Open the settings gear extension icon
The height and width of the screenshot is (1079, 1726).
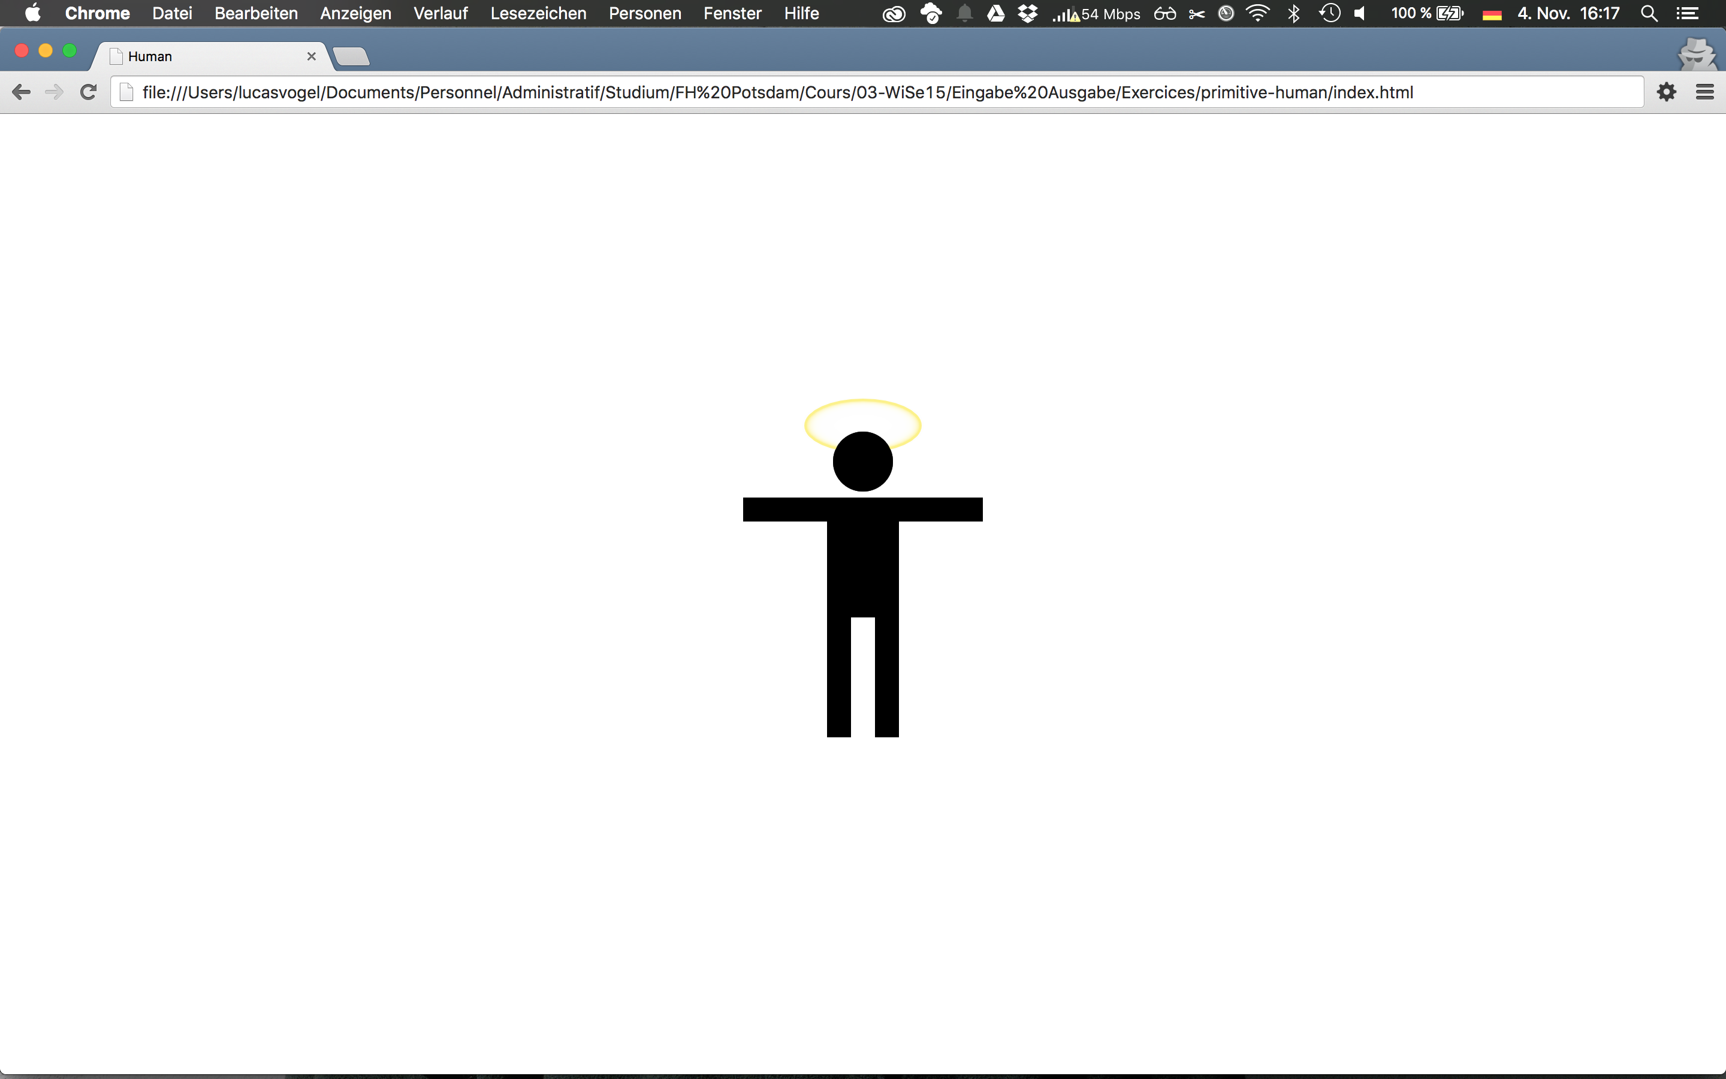point(1666,92)
